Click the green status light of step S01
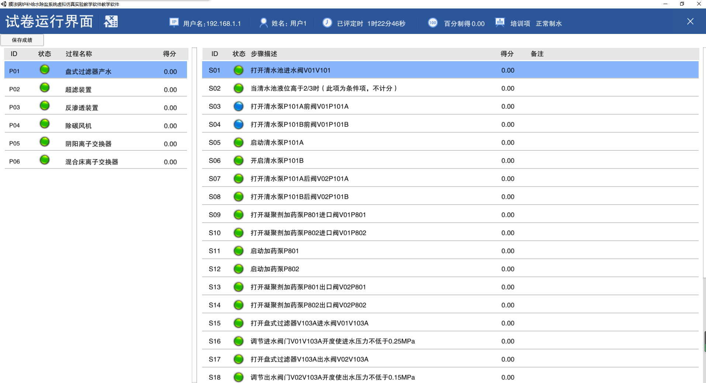The height and width of the screenshot is (383, 706). (x=239, y=70)
